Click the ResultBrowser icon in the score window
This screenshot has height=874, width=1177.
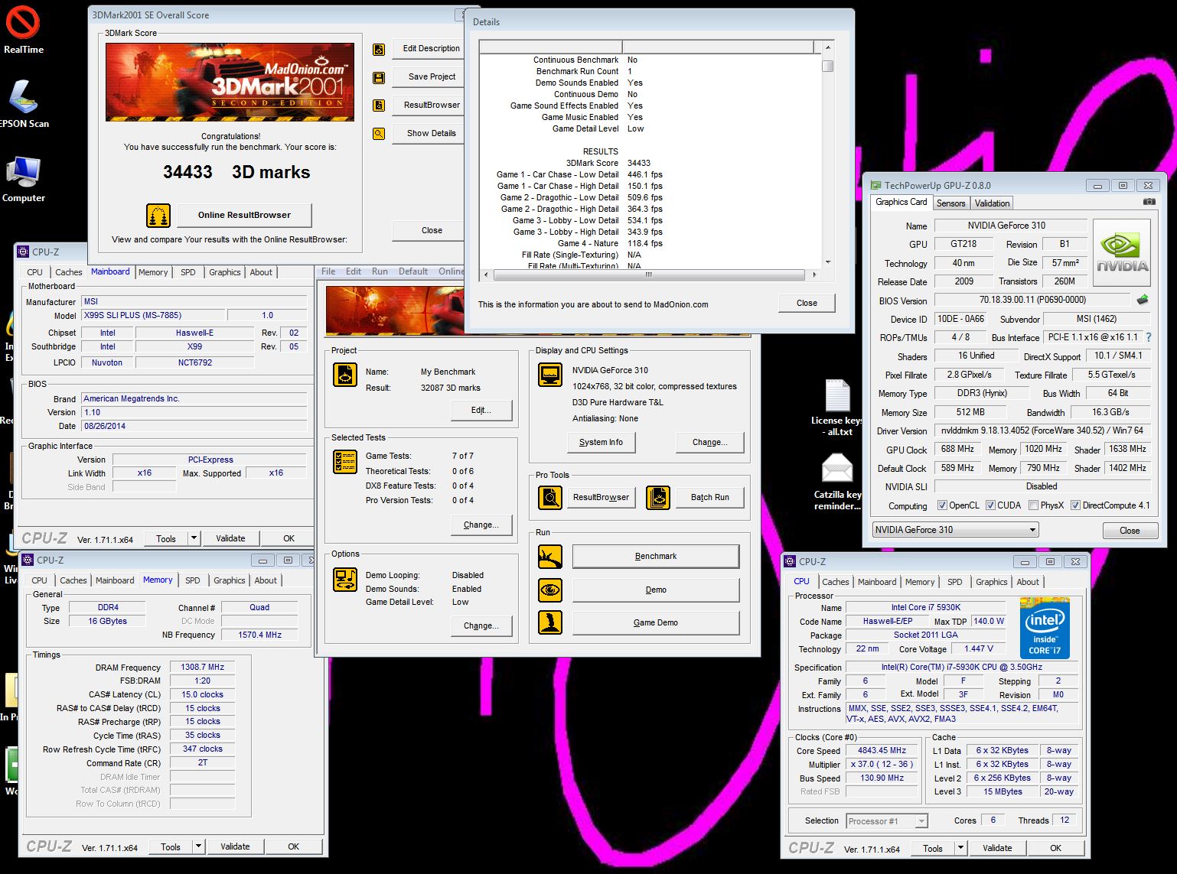(379, 106)
